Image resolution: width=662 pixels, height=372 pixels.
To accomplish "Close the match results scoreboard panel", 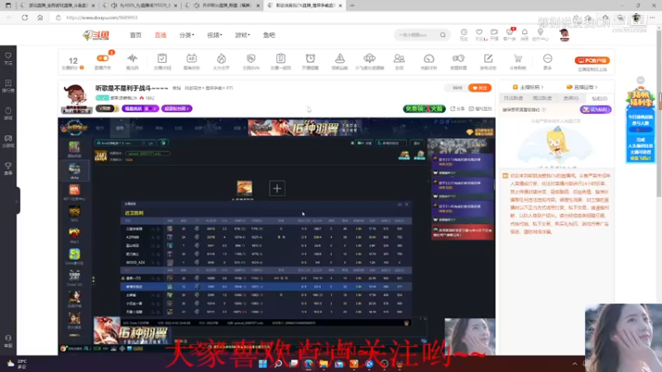I will click(x=406, y=204).
